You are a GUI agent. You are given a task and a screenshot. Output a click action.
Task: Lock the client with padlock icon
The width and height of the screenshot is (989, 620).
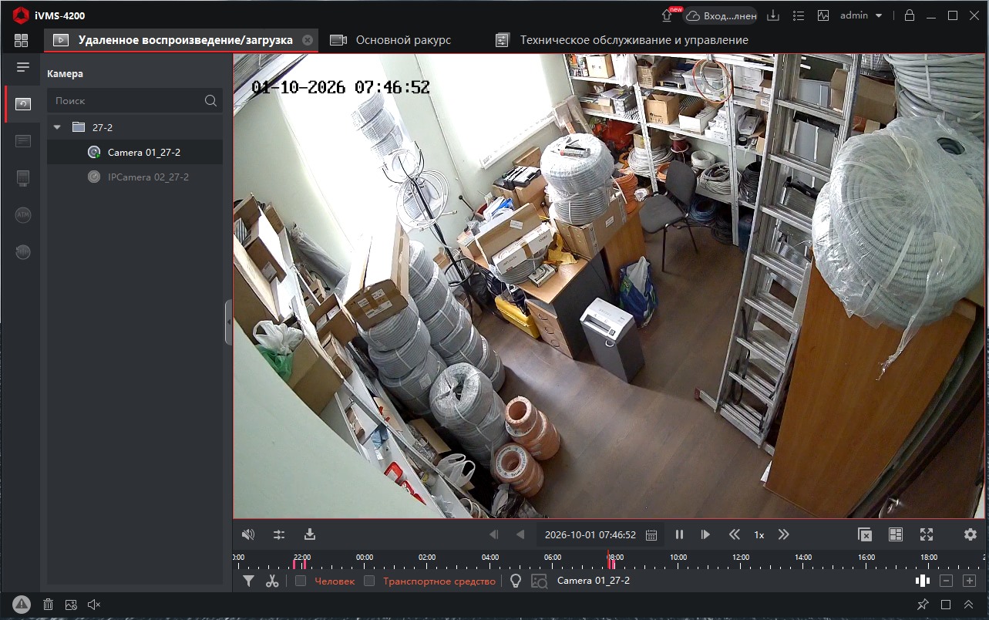910,15
